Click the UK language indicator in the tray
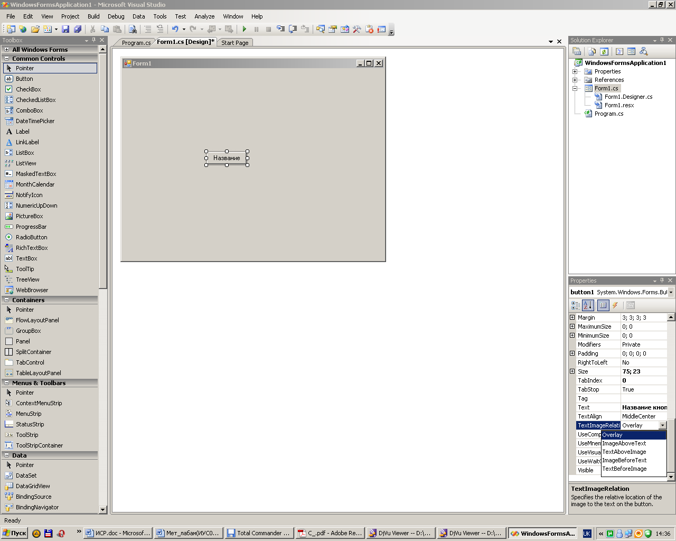This screenshot has width=676, height=541. 587,534
